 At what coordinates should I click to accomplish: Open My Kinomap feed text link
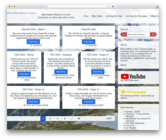pos(137,97)
